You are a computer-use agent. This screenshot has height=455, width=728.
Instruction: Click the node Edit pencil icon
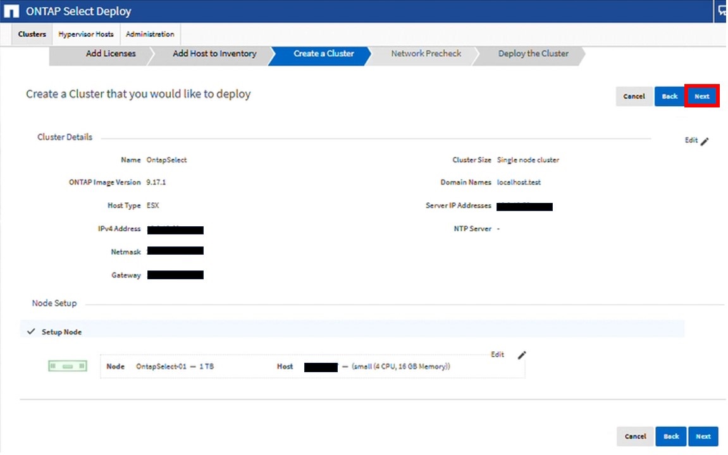pyautogui.click(x=522, y=355)
